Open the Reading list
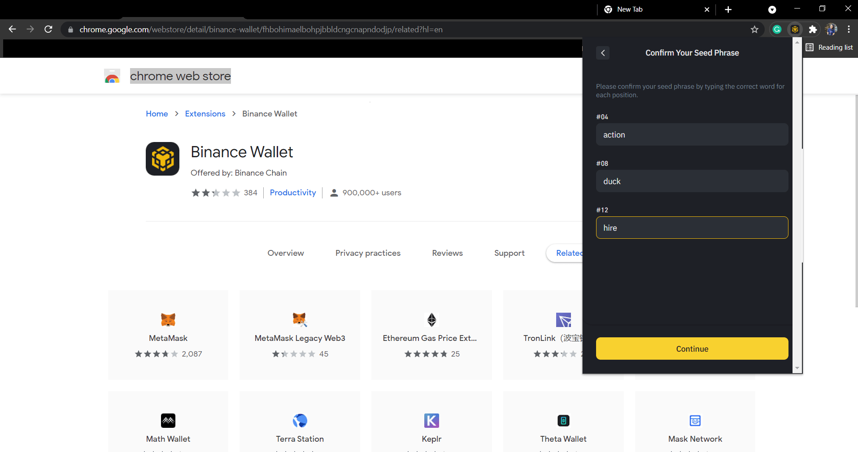The height and width of the screenshot is (452, 858). pos(830,47)
